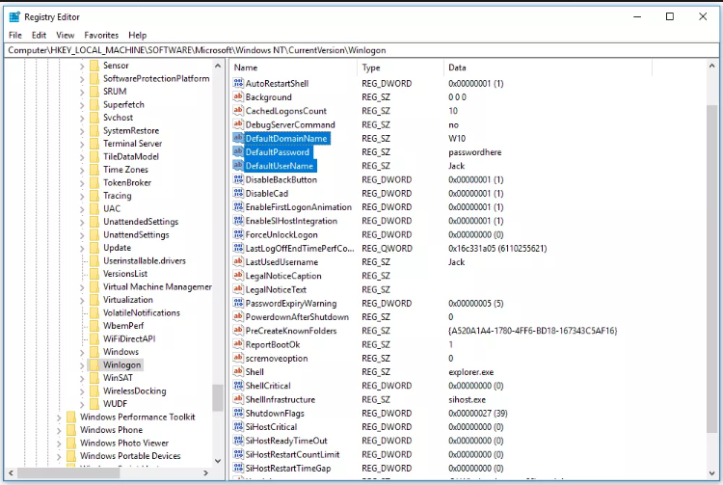Expand the Time Zones key
Viewport: 723px width, 485px height.
(82, 170)
